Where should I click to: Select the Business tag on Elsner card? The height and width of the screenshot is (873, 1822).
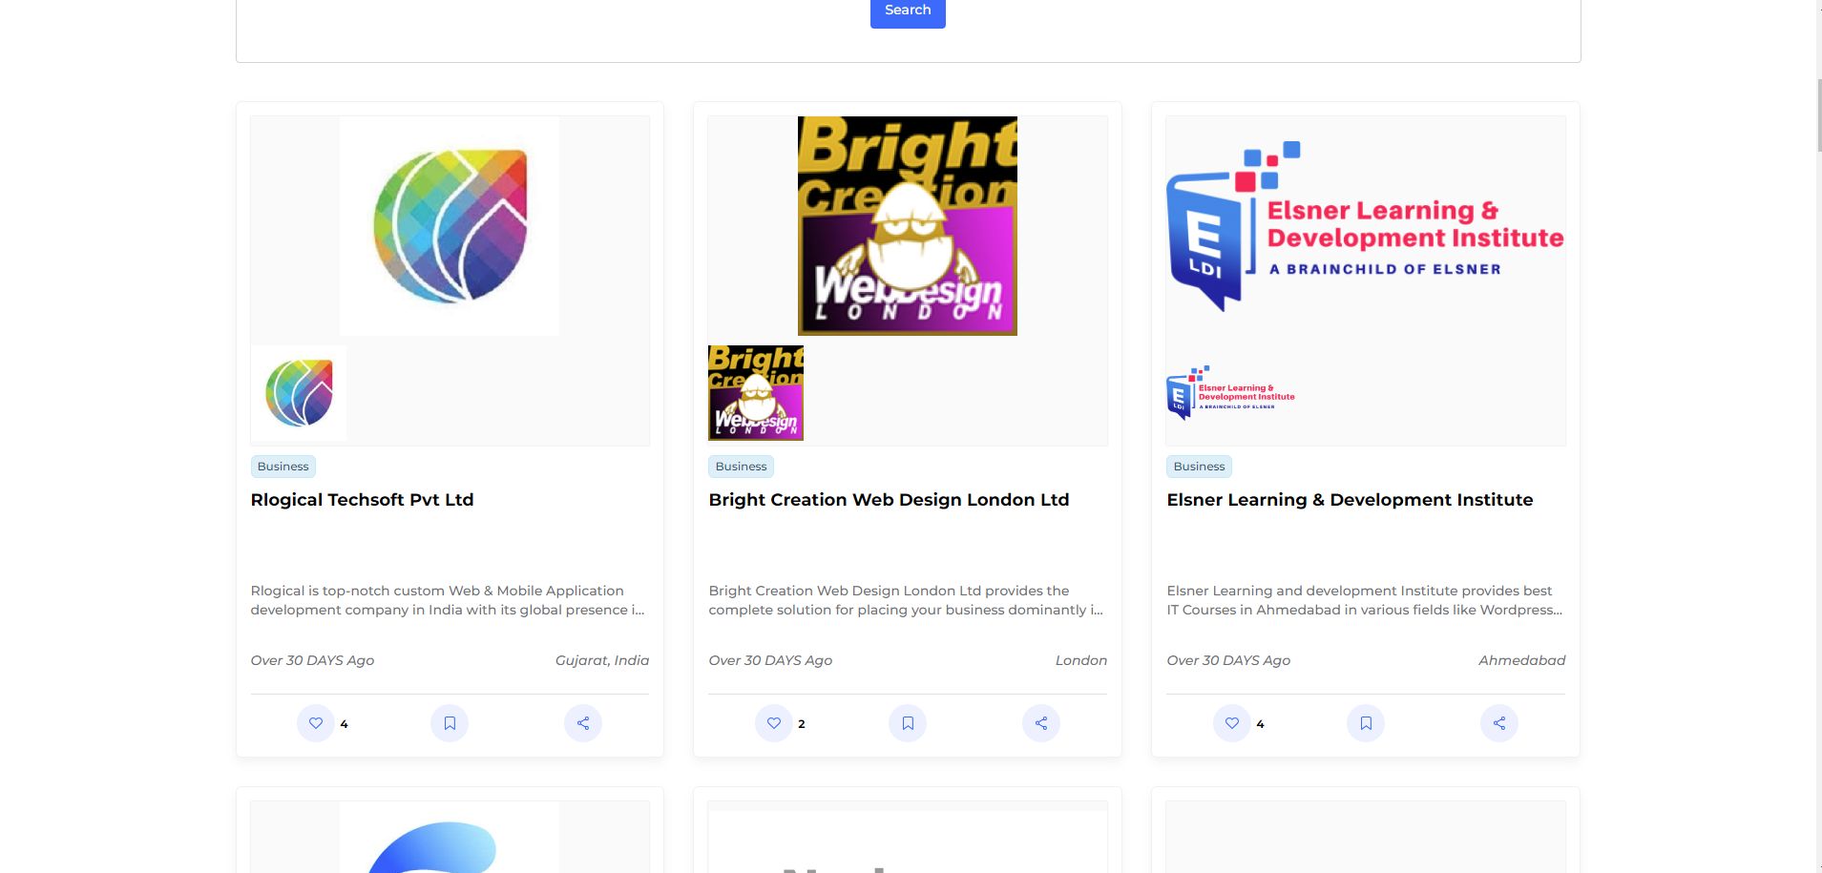point(1198,466)
